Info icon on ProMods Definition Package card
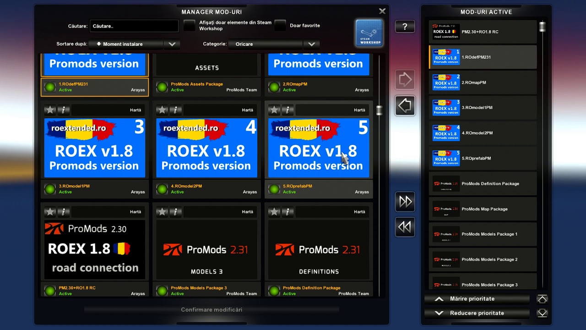 tap(288, 212)
